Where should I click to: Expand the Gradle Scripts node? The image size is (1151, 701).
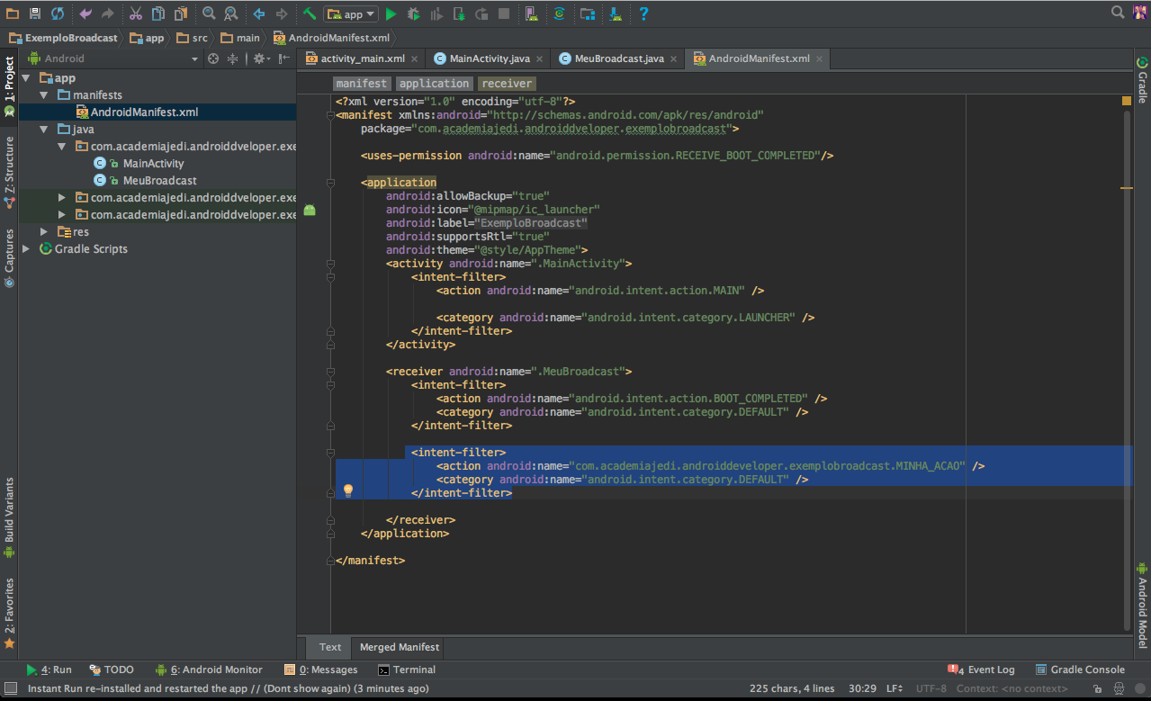27,249
